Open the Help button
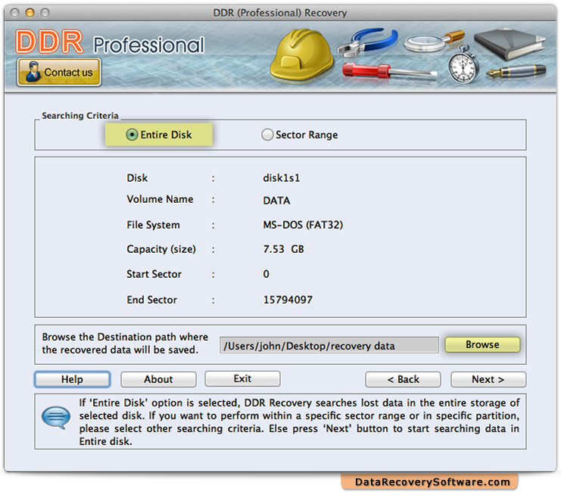Screen dimensions: 561x492 coord(72,379)
